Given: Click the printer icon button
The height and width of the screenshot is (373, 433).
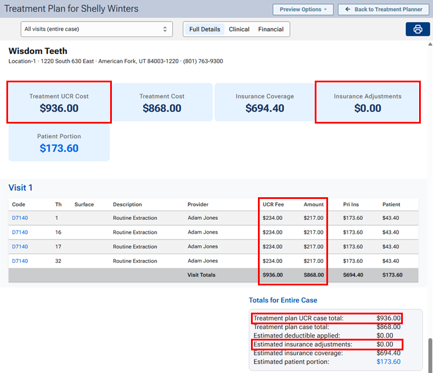Looking at the screenshot, I should (x=417, y=30).
